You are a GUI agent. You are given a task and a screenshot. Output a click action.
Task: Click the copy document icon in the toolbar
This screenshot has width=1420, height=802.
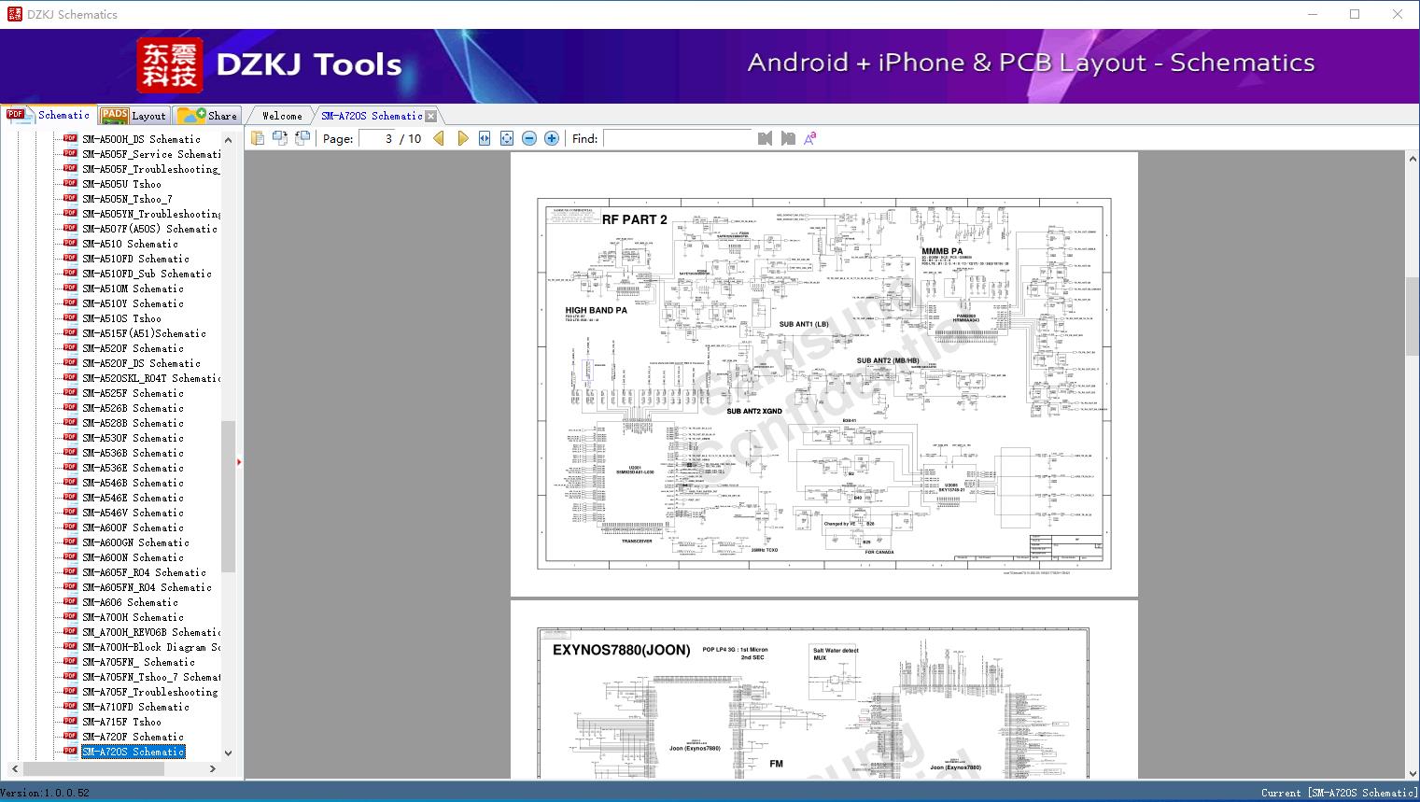[258, 138]
